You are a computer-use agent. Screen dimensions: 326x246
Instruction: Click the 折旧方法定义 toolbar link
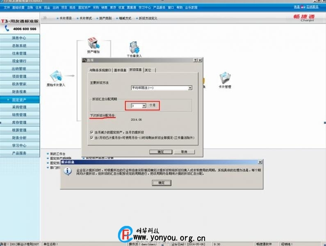tap(148, 18)
